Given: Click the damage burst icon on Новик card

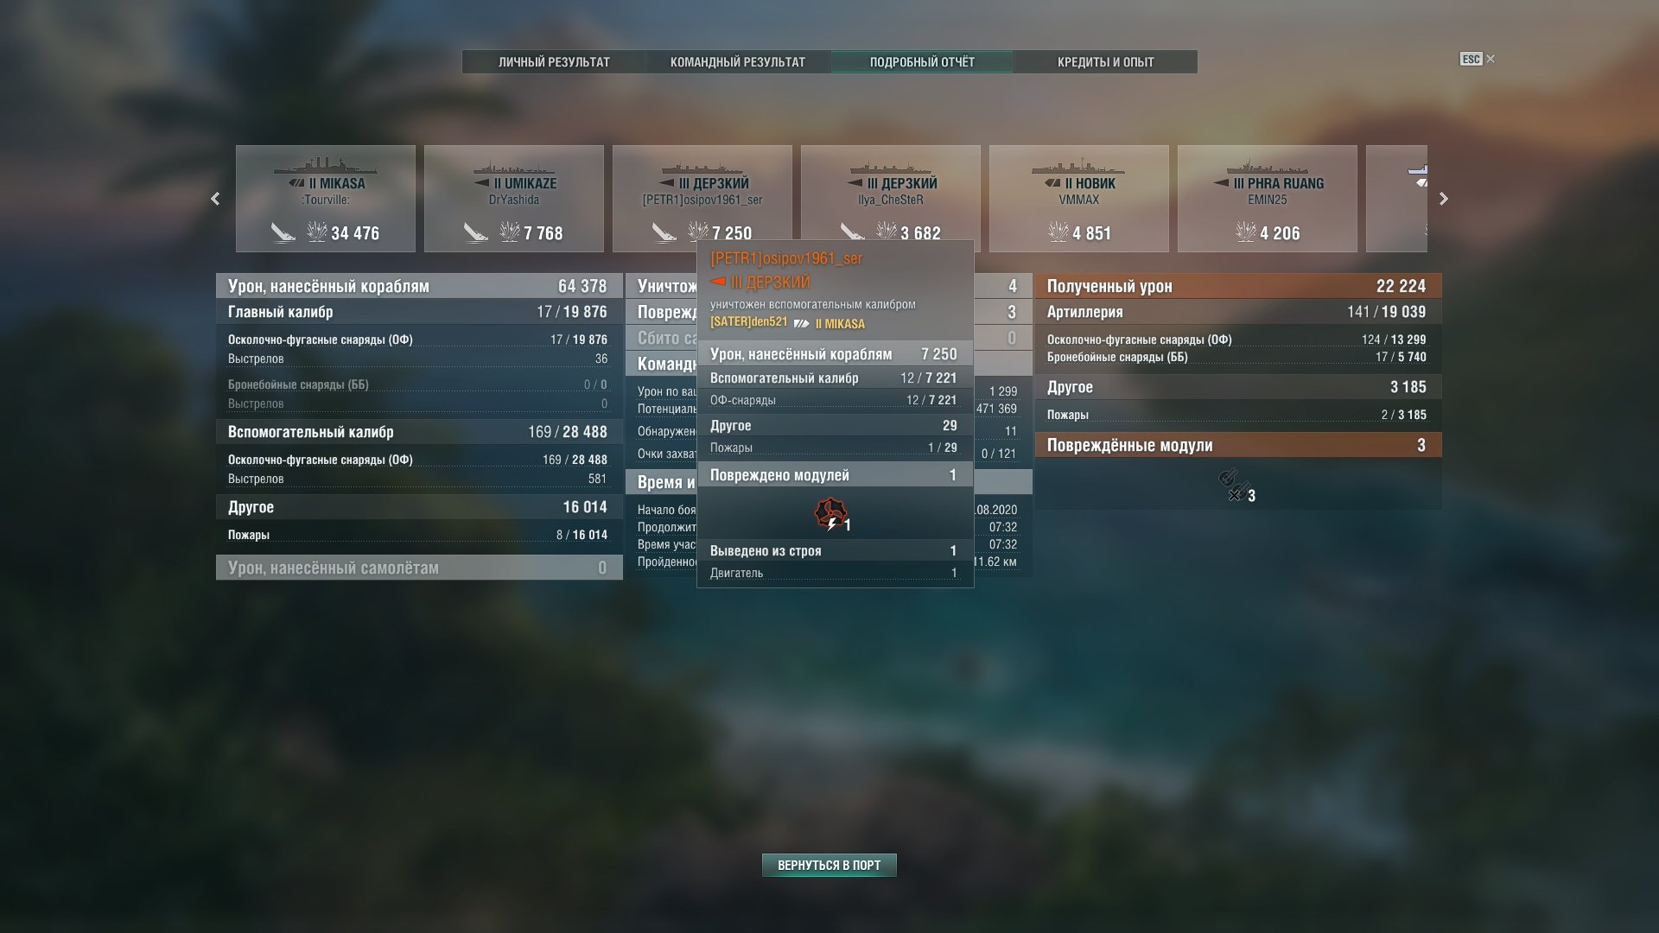Looking at the screenshot, I should click(1058, 232).
